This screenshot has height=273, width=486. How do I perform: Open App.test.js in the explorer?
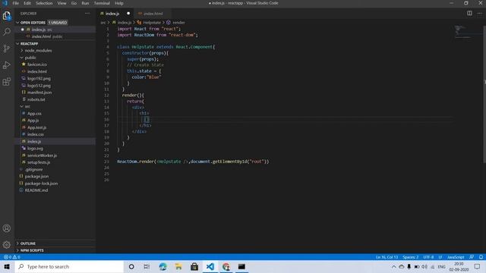pos(36,127)
